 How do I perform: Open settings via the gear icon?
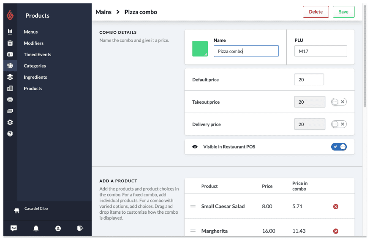coord(10,122)
